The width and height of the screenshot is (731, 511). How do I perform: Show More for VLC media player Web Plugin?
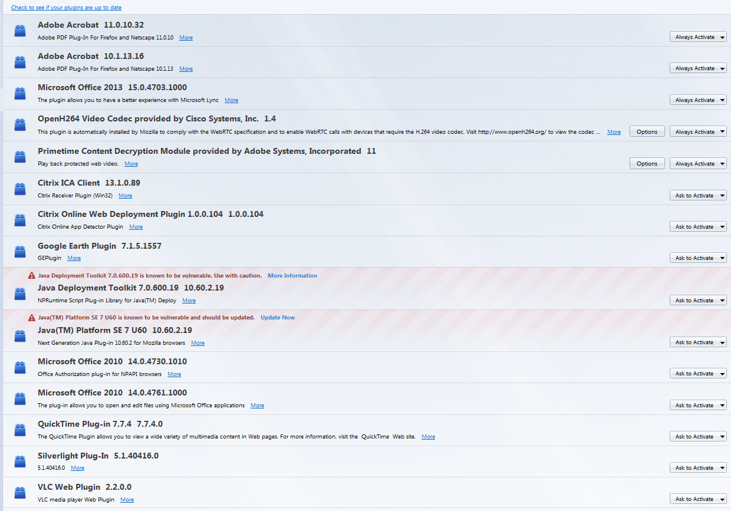(x=127, y=500)
